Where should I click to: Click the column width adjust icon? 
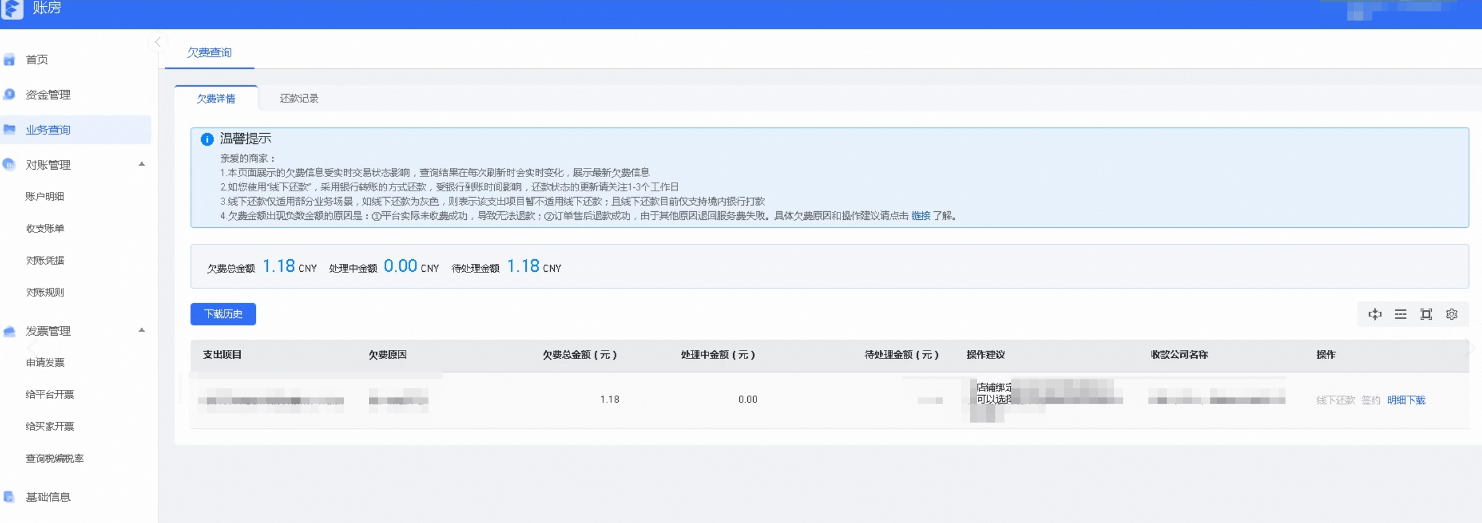[1375, 315]
